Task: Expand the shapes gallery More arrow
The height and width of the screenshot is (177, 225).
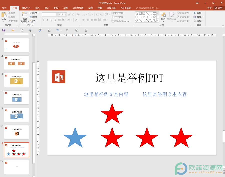Action: (x=158, y=21)
